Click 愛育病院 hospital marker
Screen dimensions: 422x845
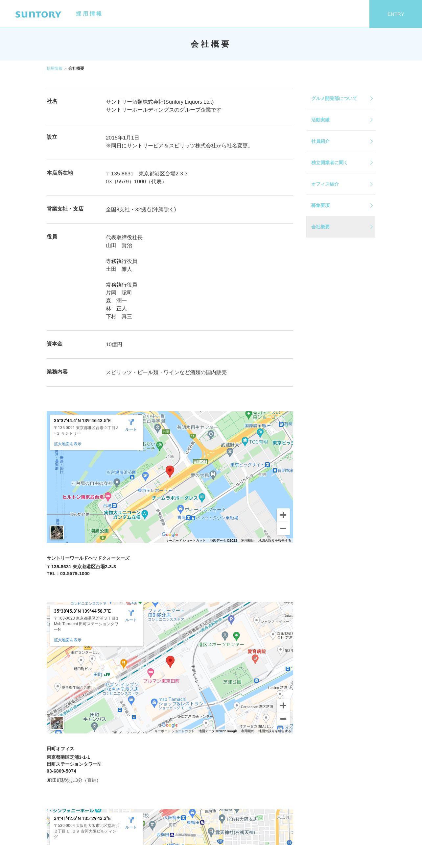tap(255, 659)
